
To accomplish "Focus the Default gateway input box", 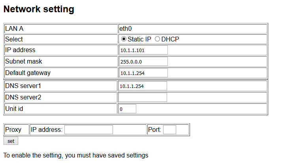I will pyautogui.click(x=143, y=73).
